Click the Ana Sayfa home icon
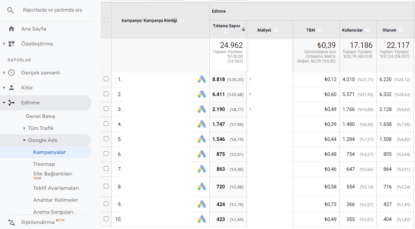Image resolution: width=415 pixels, height=229 pixels. [12, 29]
